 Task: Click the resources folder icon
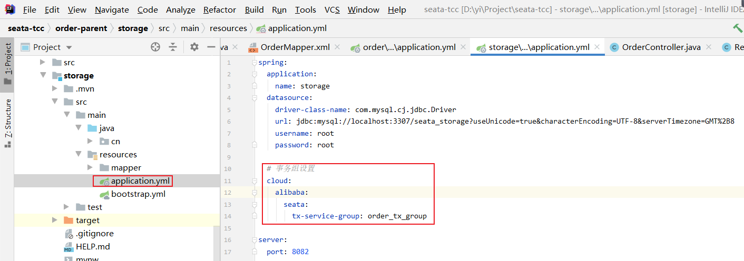click(92, 155)
